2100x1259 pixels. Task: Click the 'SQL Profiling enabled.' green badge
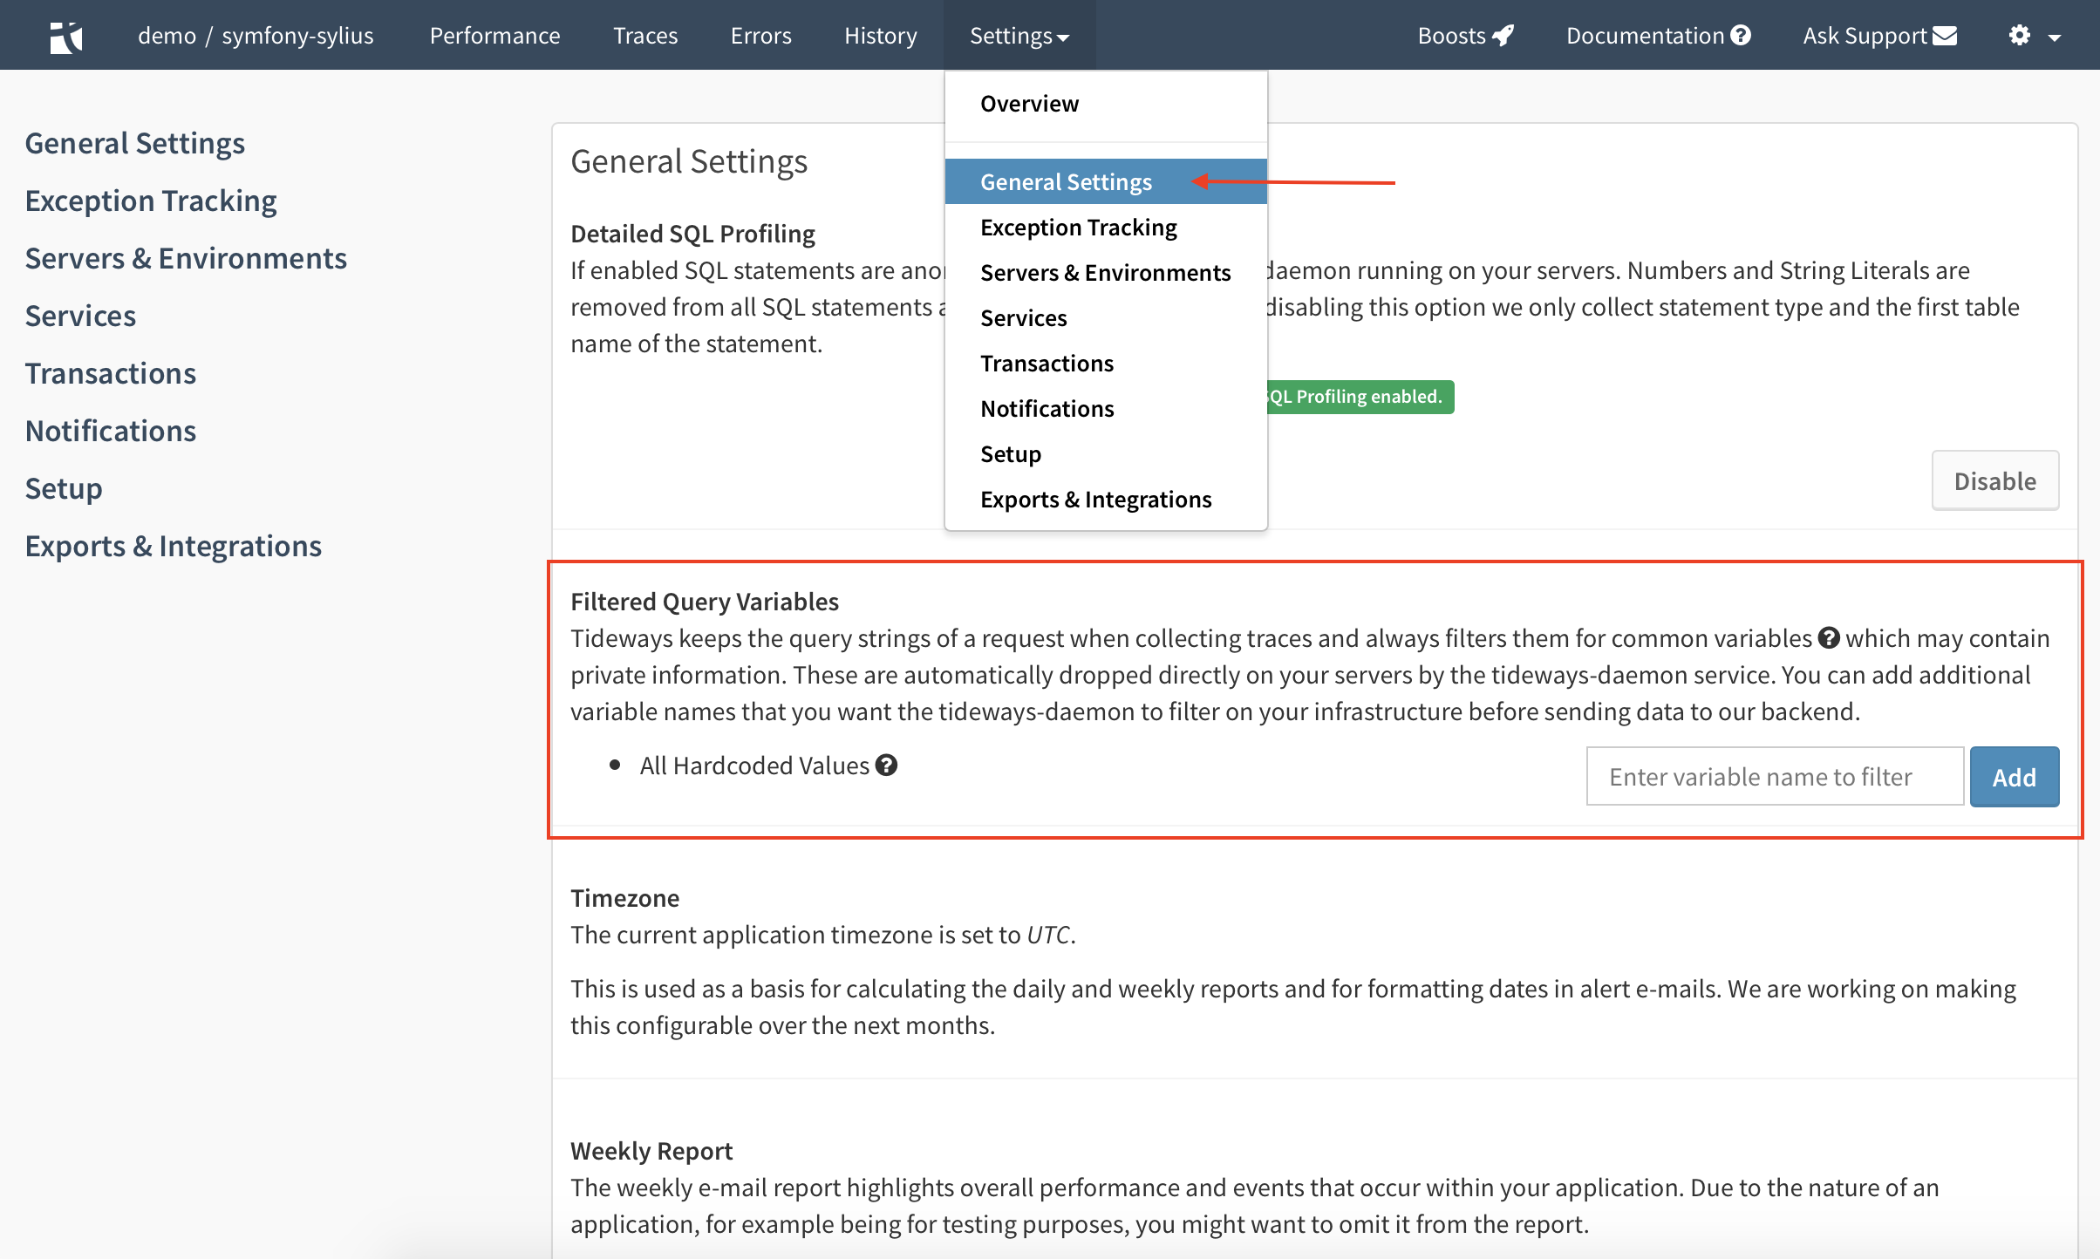pos(1360,397)
